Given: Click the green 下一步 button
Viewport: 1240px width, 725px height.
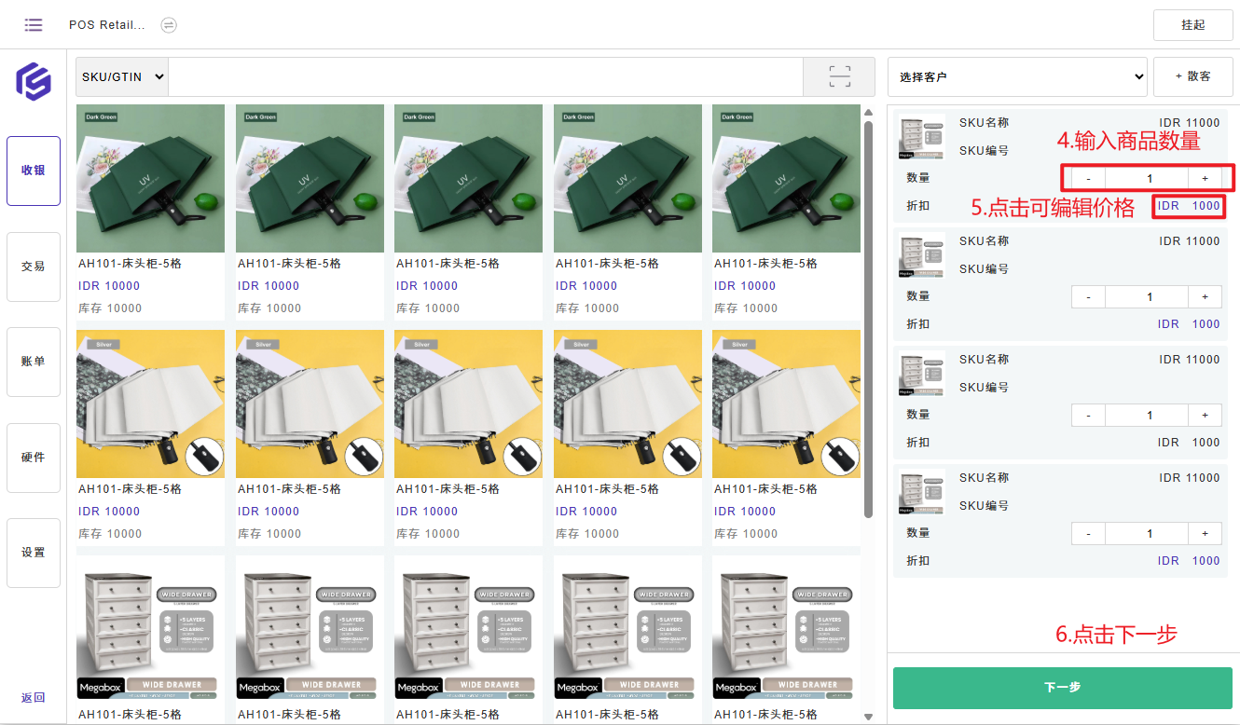Looking at the screenshot, I should [1062, 688].
